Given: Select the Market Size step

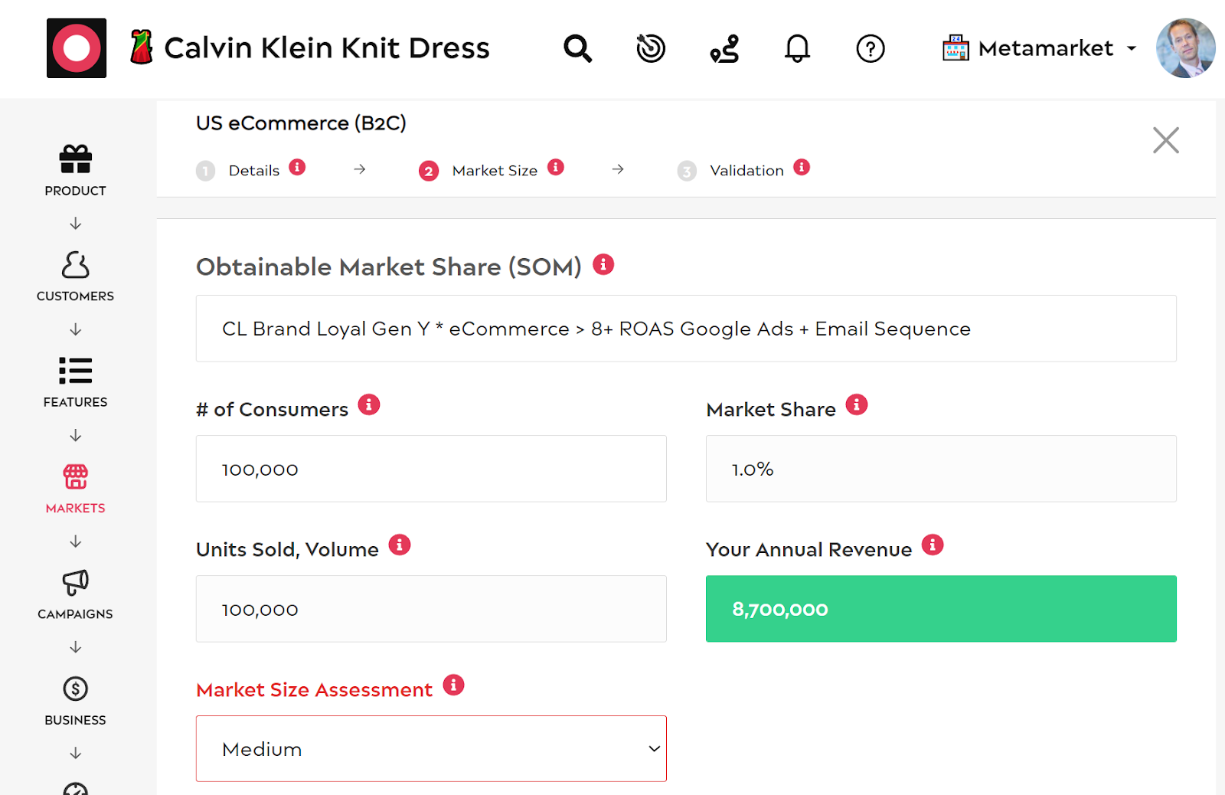Looking at the screenshot, I should point(494,170).
